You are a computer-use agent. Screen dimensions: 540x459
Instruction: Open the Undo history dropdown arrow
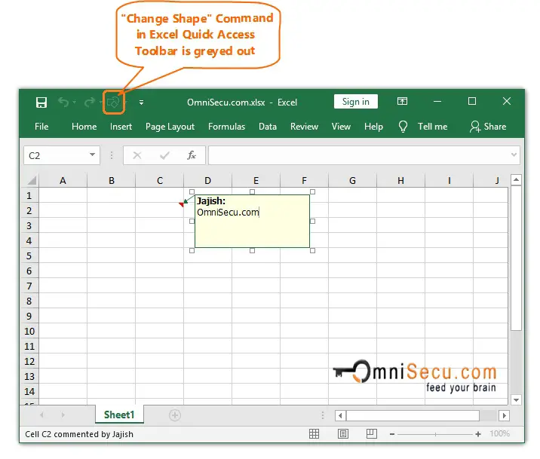point(75,103)
